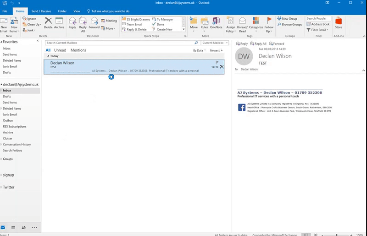
Task: Show only Unread messages filter
Action: click(x=60, y=50)
